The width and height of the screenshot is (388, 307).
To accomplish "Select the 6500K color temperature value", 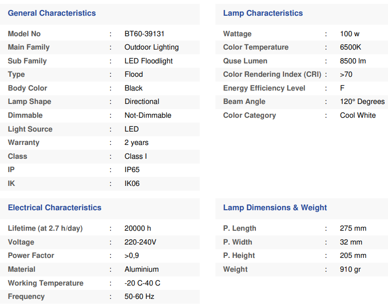I will 350,47.
